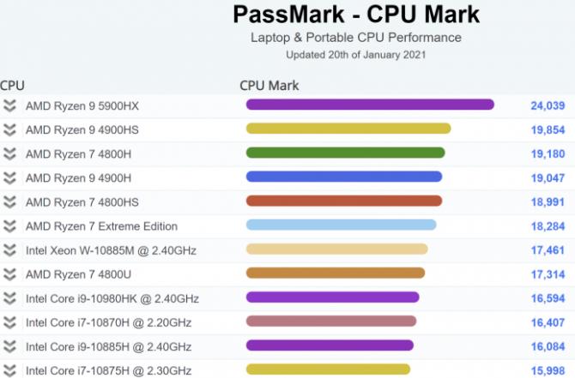This screenshot has width=575, height=378.
Task: Expand the Intel Core i9-10885H row chevron
Action: coord(10,346)
